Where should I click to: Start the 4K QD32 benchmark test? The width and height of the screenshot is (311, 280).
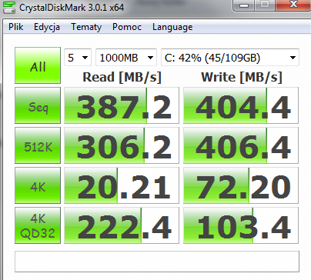[38, 225]
